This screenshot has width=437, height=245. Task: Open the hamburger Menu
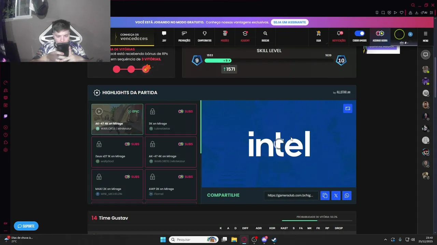coord(425,36)
